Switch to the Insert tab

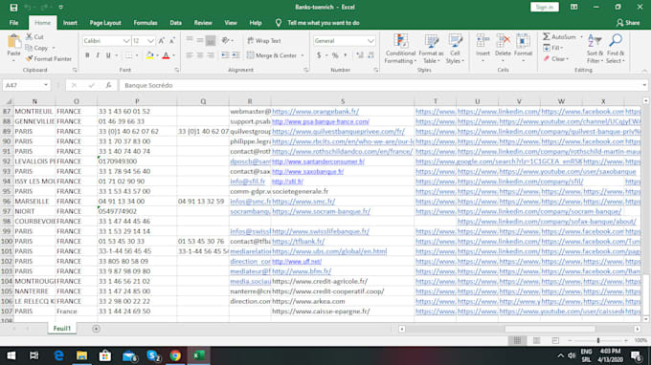coord(70,23)
